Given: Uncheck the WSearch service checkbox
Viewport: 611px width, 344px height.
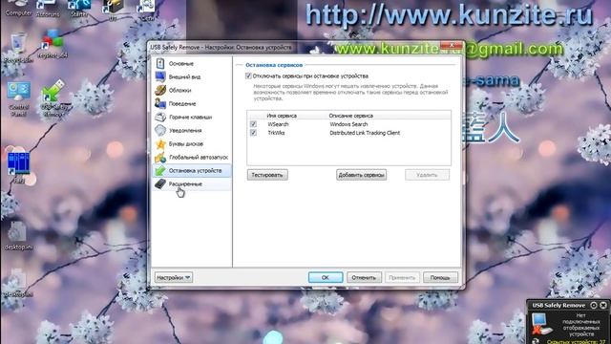Looking at the screenshot, I should 253,124.
